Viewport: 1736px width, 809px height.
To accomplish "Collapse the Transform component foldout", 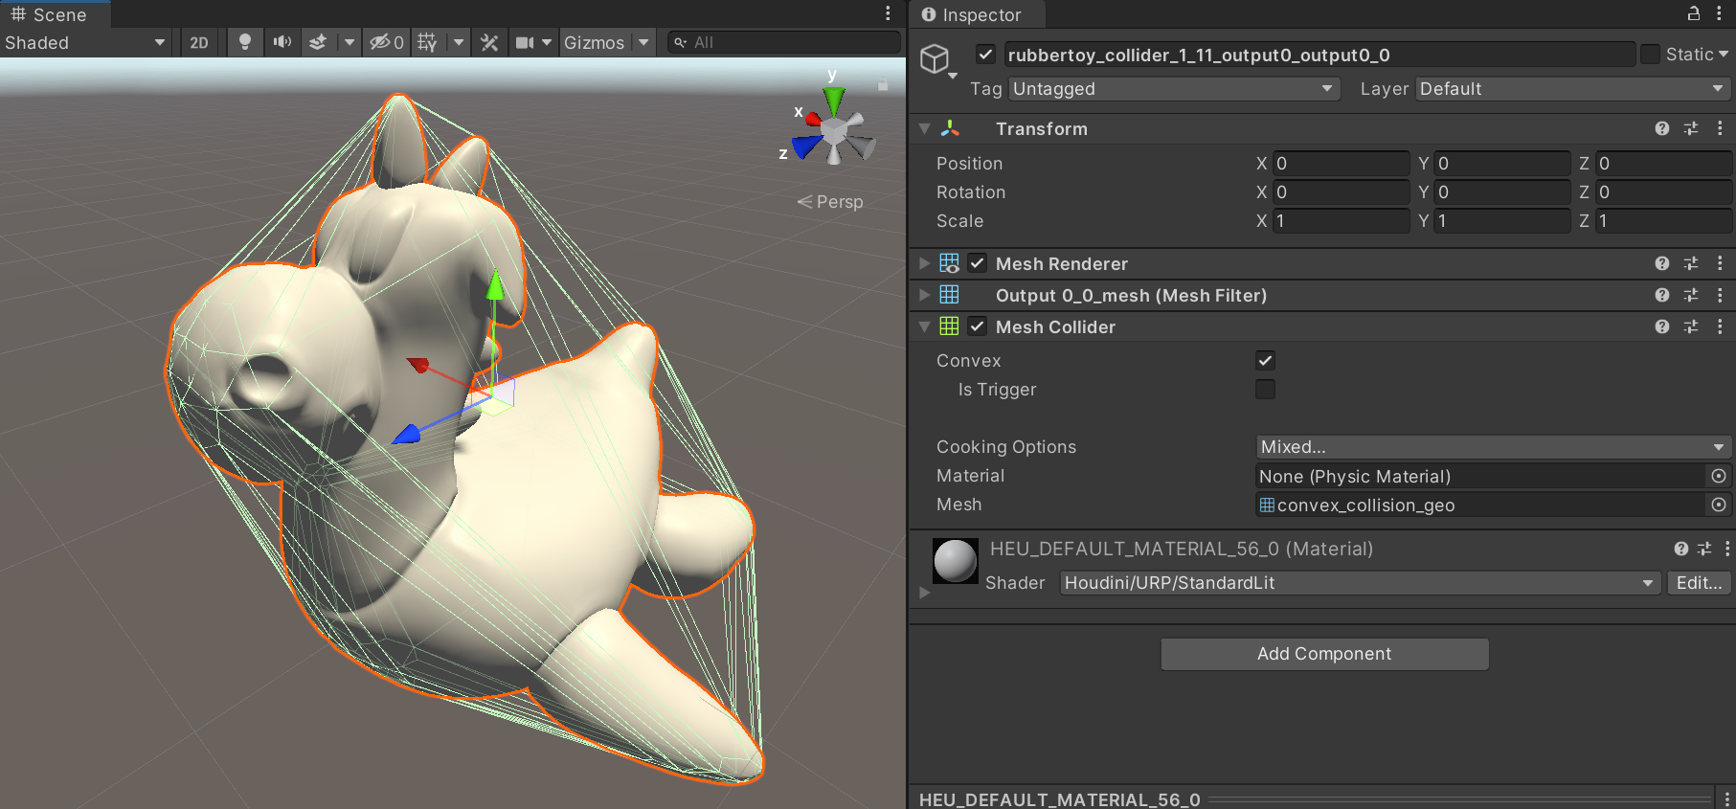I will (924, 128).
